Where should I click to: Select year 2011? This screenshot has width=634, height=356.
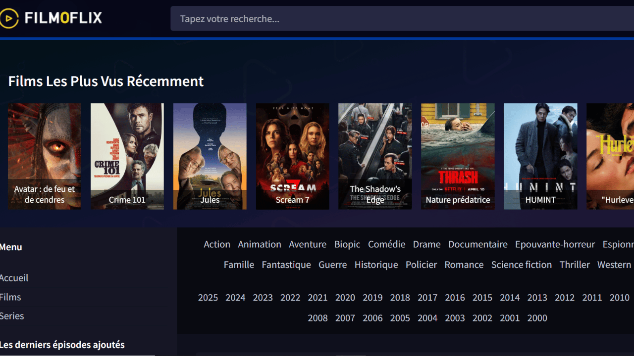[x=592, y=297]
